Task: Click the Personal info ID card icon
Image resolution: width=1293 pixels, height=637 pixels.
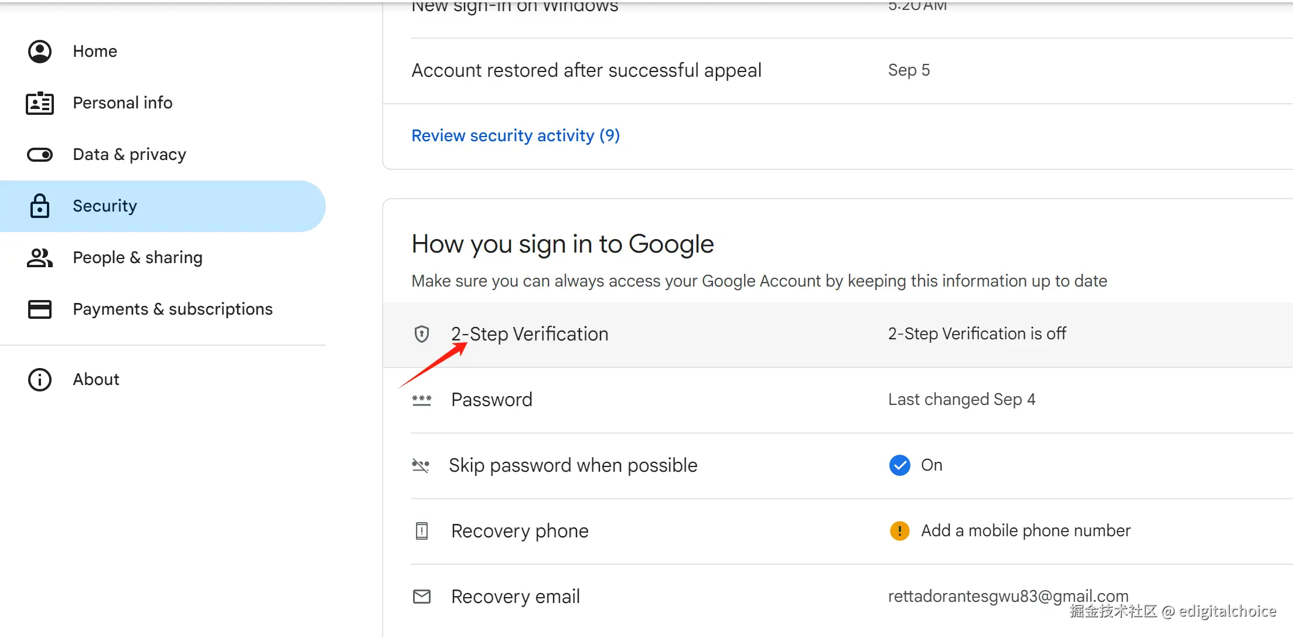Action: (40, 103)
